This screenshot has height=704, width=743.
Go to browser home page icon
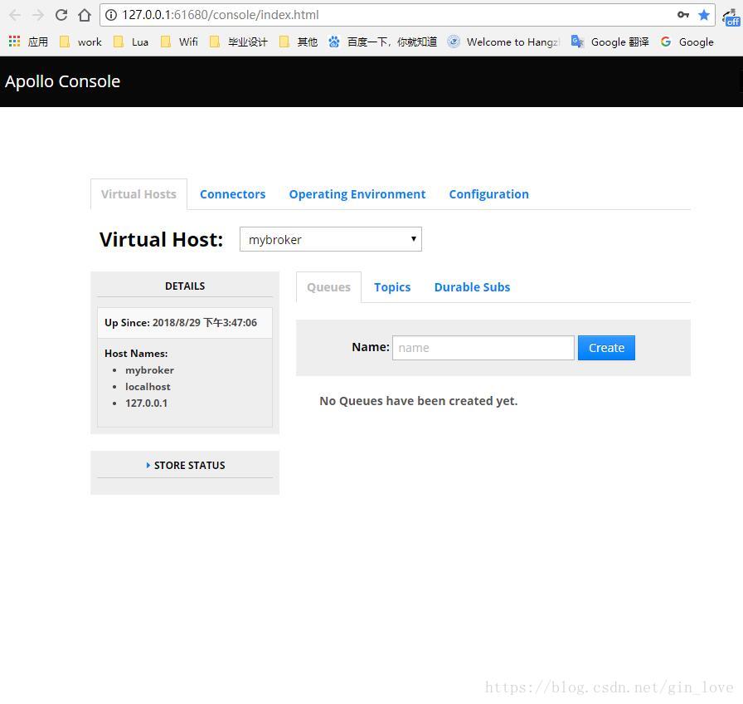pos(85,15)
